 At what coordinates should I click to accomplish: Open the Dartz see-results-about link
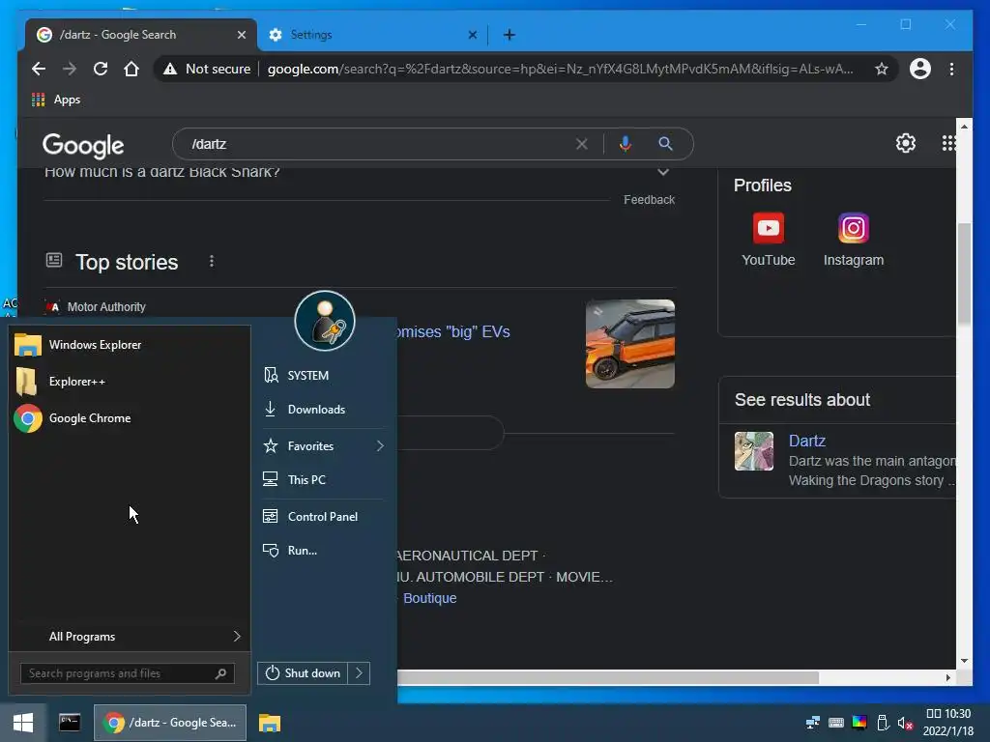point(807,441)
